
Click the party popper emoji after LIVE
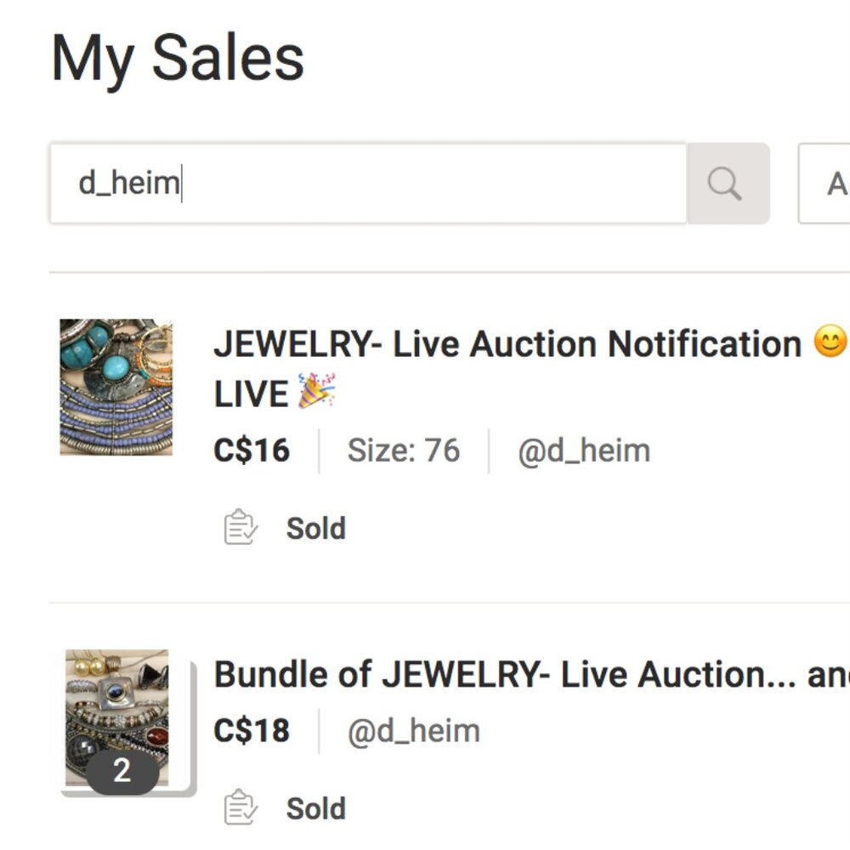click(x=317, y=390)
